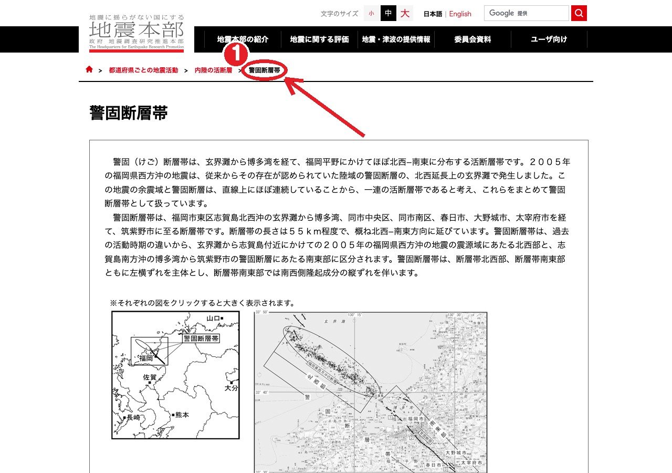
Task: Enlarge the detailed fault zone map
Action: tap(371, 392)
